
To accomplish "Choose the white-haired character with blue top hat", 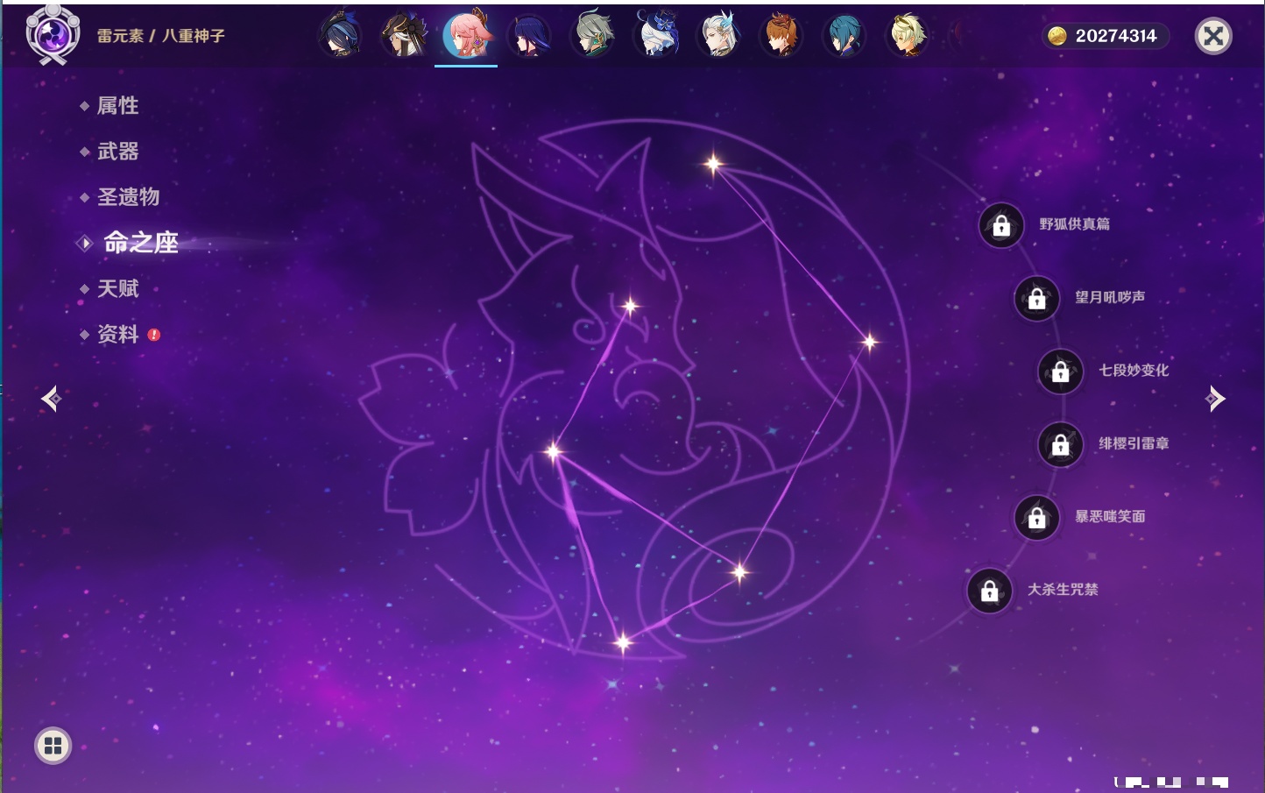I will [655, 35].
